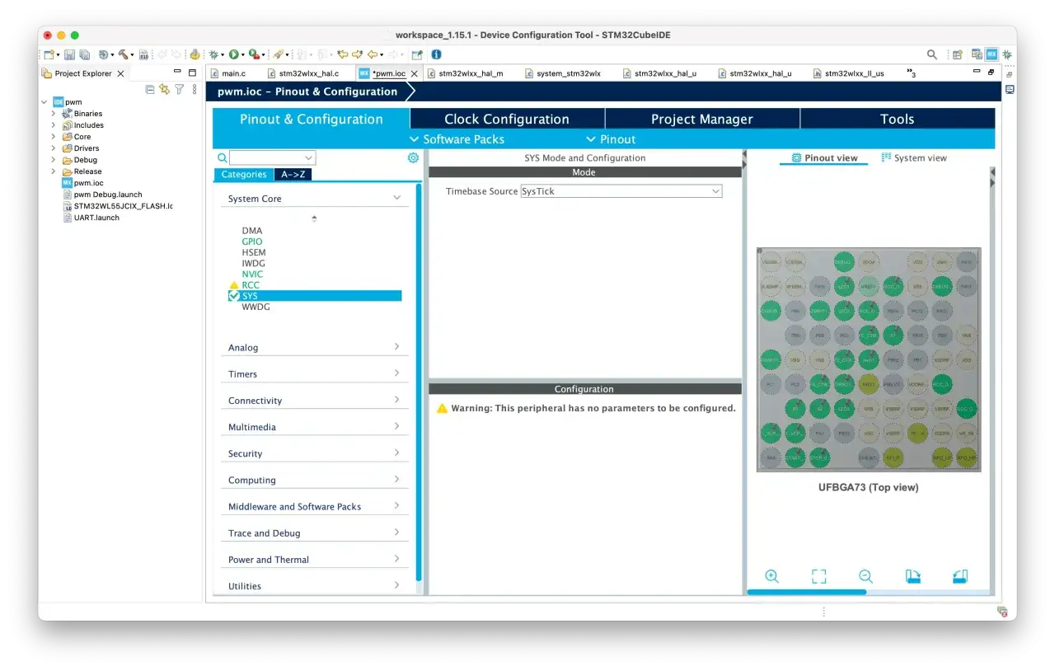Zoom in on the pinout chip view
Viewport: 1055px width, 671px height.
coord(771,576)
